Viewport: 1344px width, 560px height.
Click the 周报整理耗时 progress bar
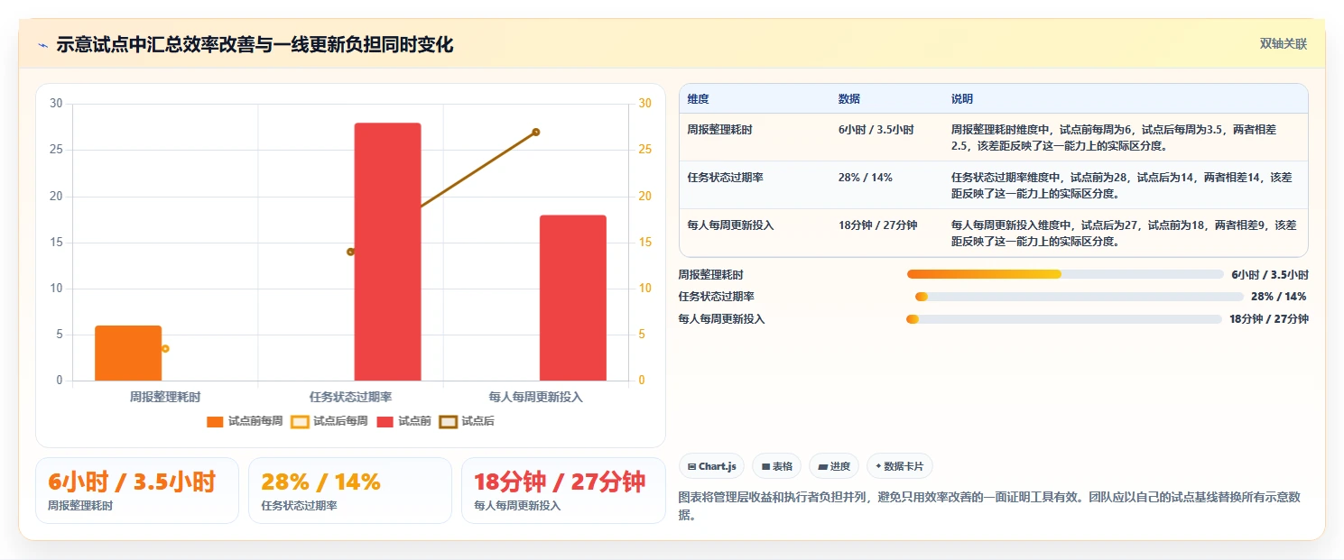point(1064,274)
